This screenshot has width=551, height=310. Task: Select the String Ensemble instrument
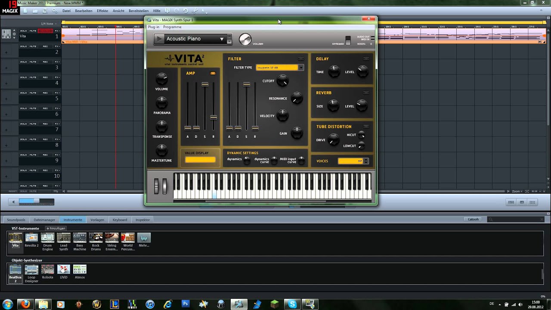point(112,238)
